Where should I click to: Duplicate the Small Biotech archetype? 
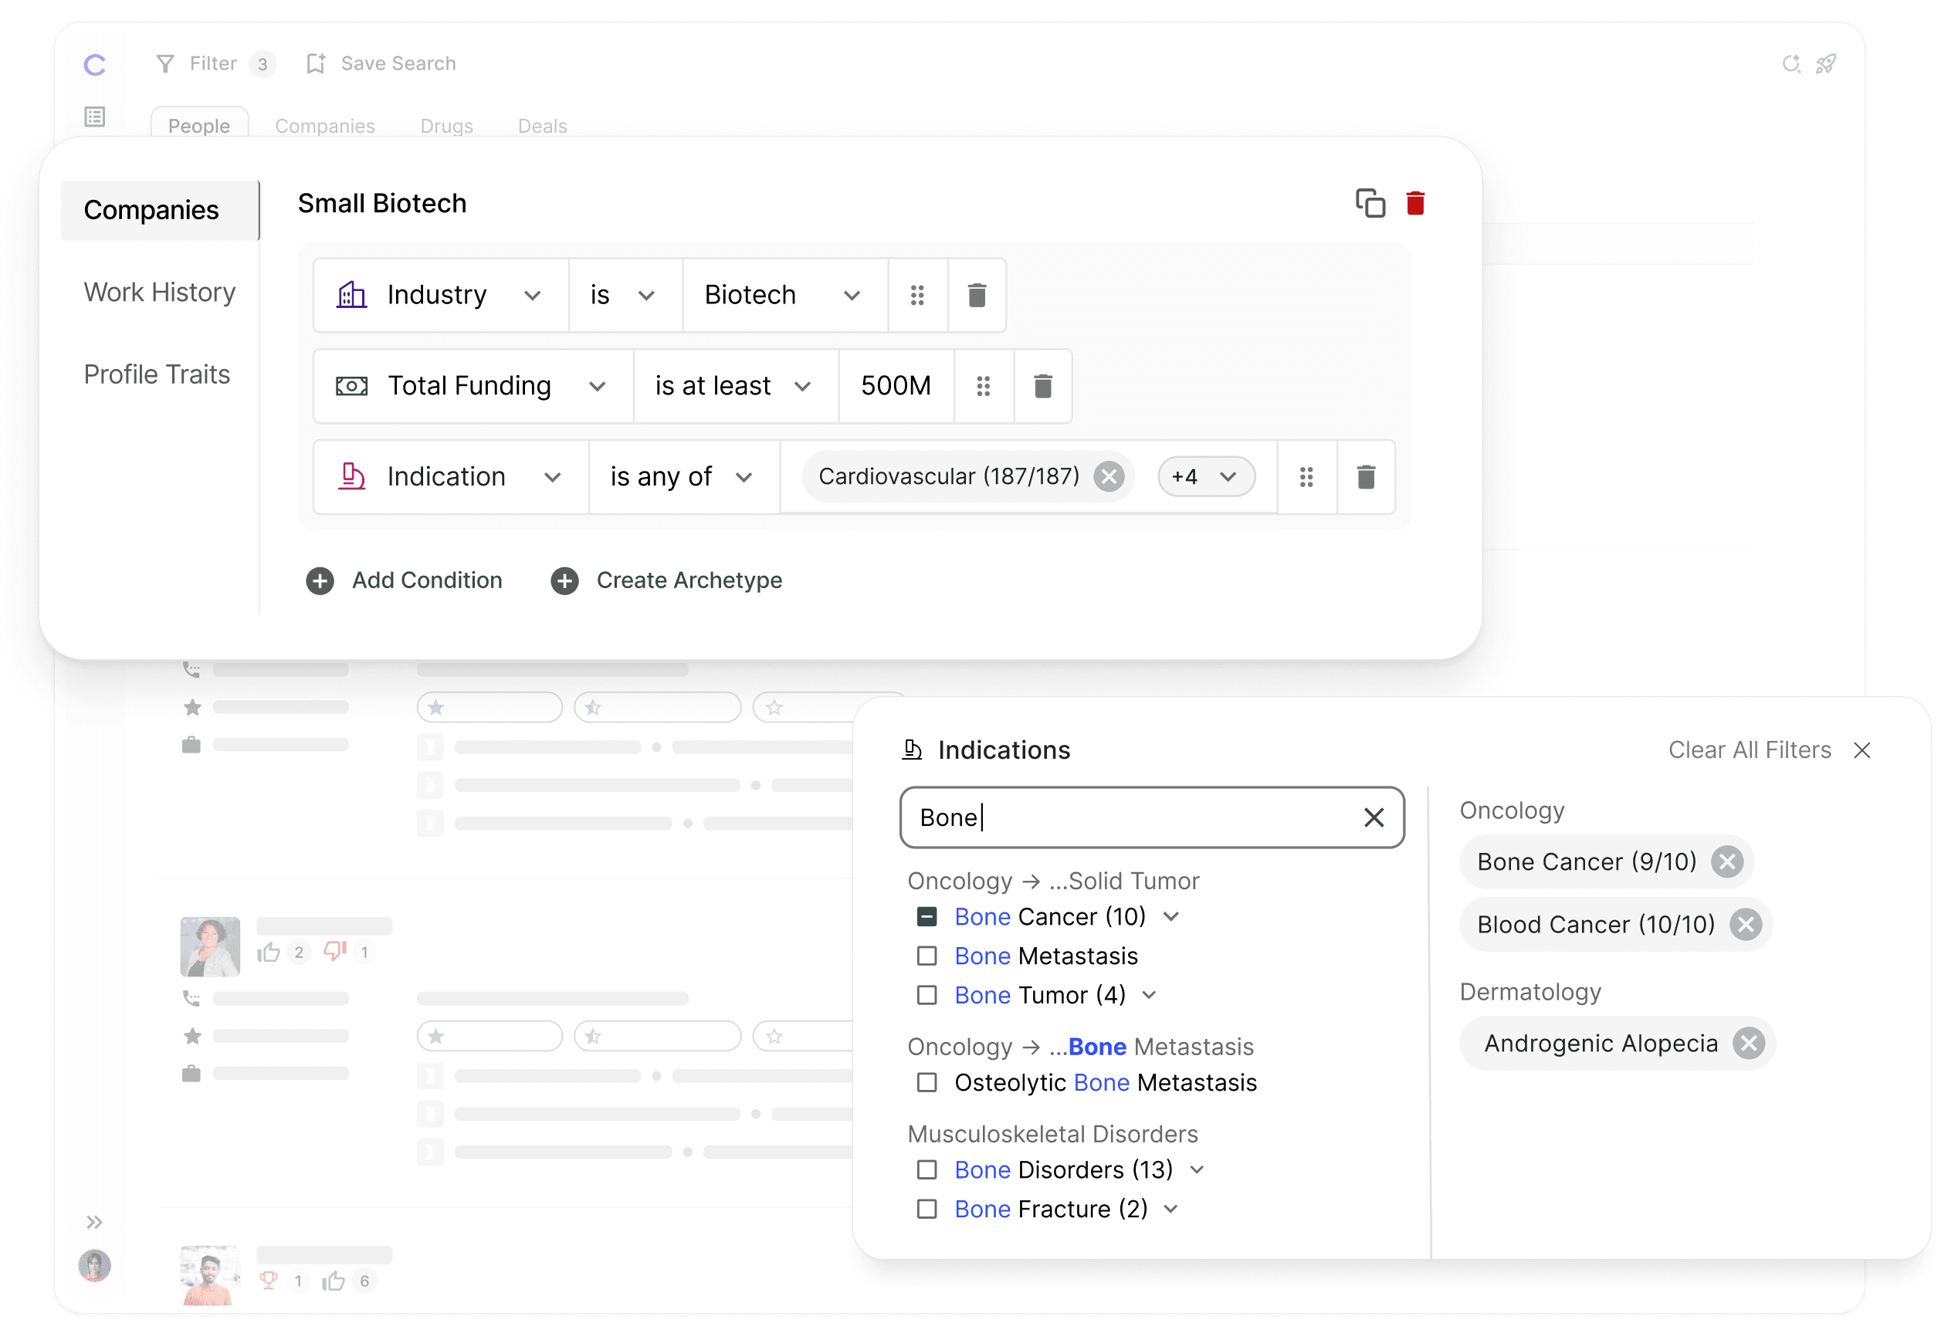[1369, 203]
